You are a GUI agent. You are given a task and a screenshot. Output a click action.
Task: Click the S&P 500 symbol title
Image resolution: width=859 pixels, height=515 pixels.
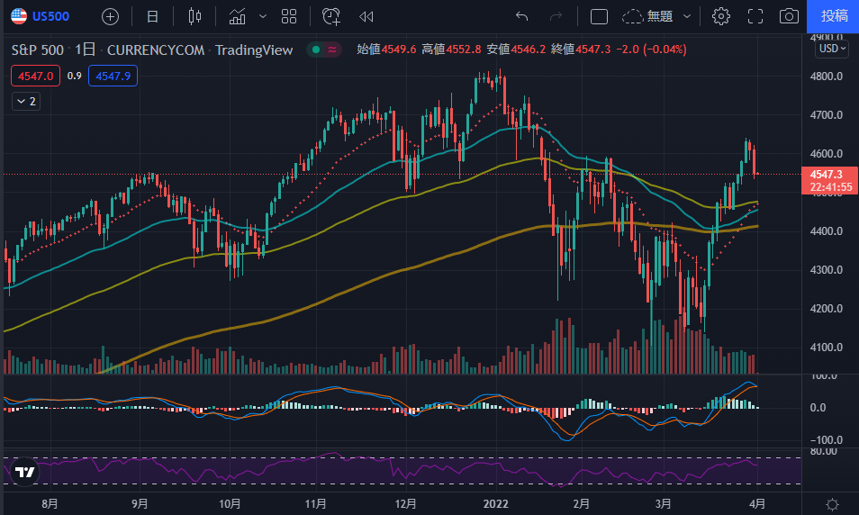tap(38, 50)
